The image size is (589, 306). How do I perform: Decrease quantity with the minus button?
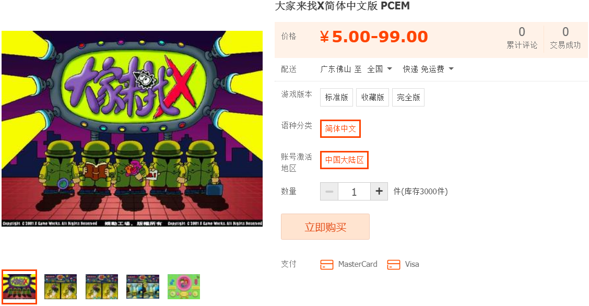tap(329, 192)
